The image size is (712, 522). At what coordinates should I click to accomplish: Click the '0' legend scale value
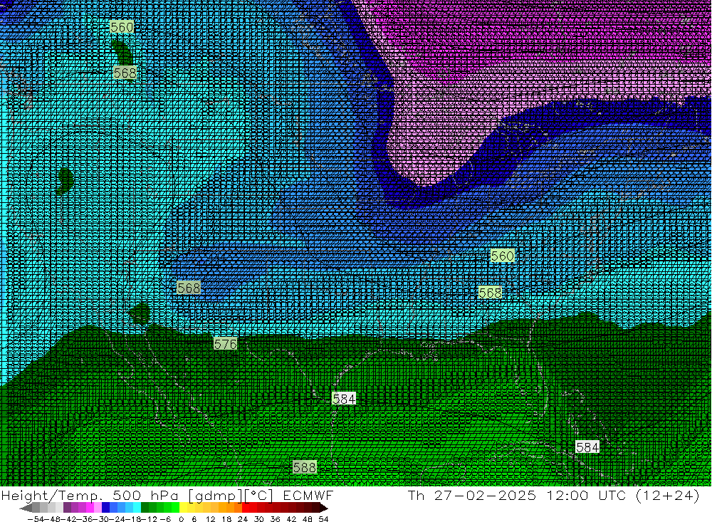[181, 519]
